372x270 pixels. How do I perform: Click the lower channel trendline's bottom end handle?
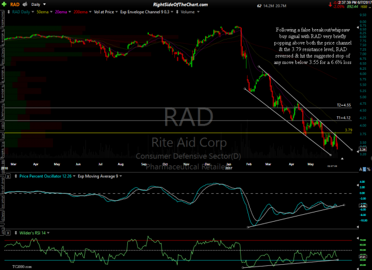pos(331,155)
